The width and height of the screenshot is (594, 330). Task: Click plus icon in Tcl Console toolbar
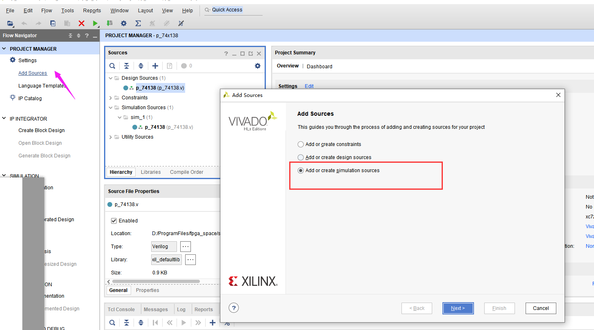(213, 323)
